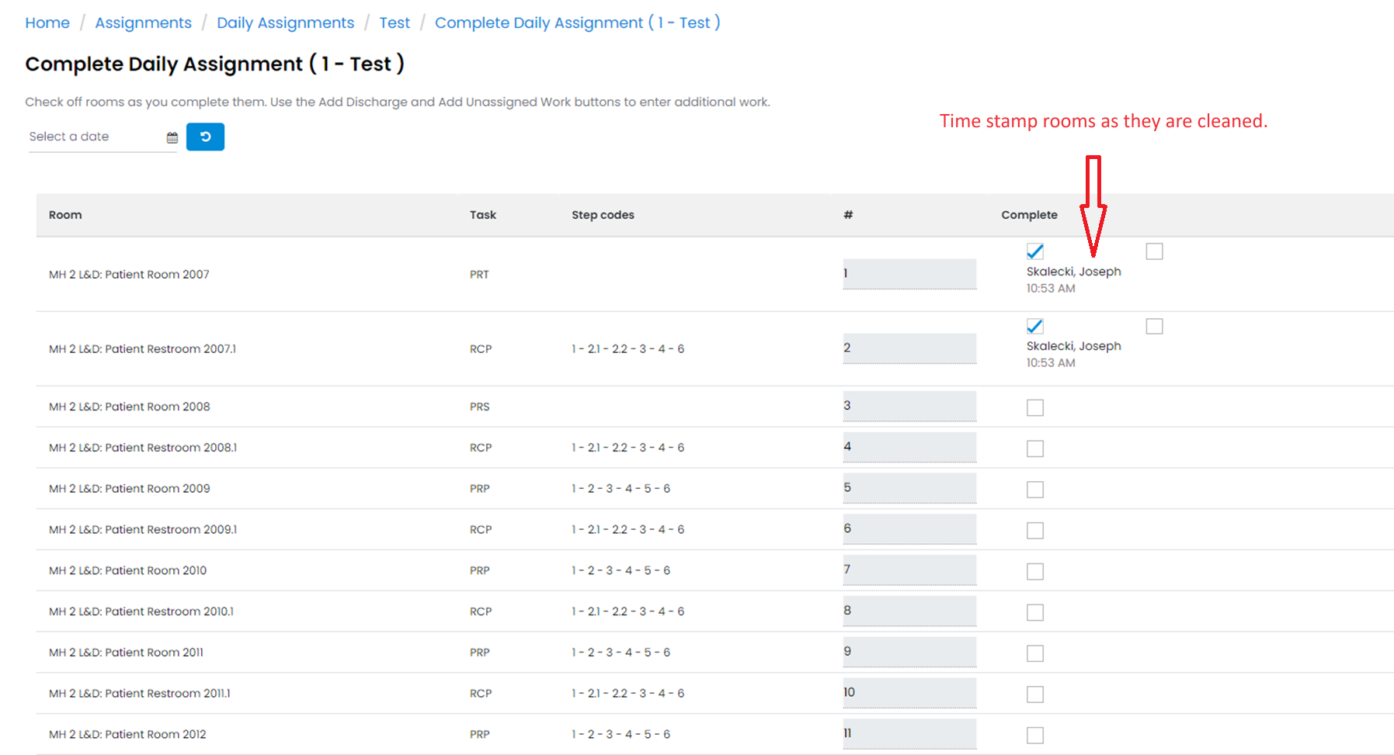
Task: Open Daily Assignments breadcrumb link
Action: point(285,23)
